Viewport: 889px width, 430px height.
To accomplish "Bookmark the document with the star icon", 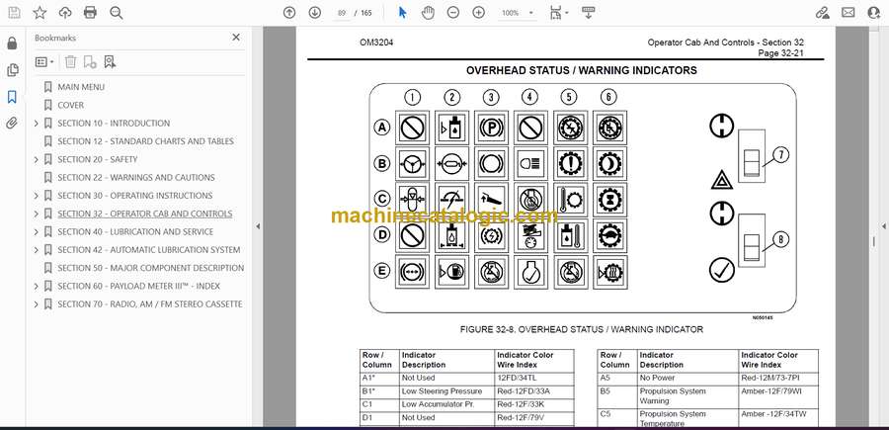I will 40,13.
